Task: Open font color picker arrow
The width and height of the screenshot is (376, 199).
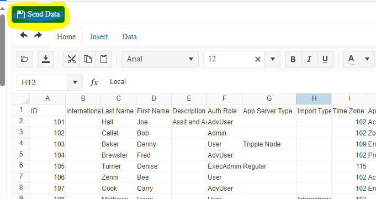Action: [367, 59]
